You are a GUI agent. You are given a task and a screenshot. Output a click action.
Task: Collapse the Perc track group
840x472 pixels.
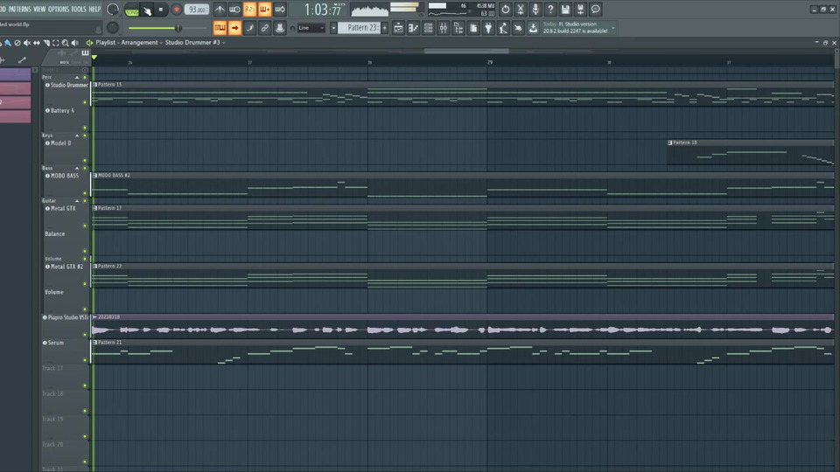pos(77,78)
